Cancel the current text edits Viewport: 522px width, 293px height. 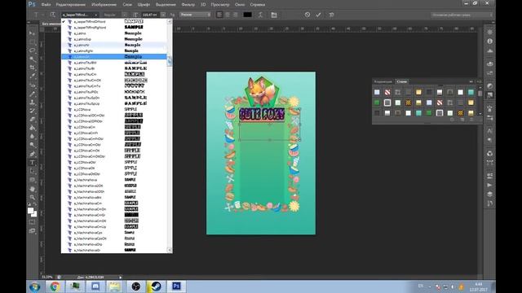click(x=307, y=15)
